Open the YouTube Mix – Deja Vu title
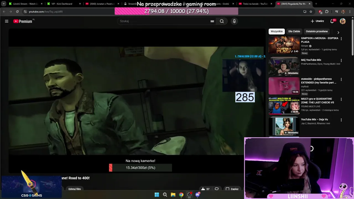 [314, 119]
